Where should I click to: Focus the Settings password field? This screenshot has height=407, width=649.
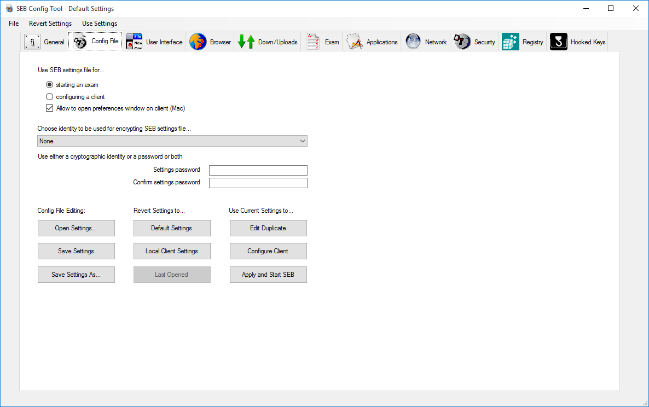(x=258, y=171)
